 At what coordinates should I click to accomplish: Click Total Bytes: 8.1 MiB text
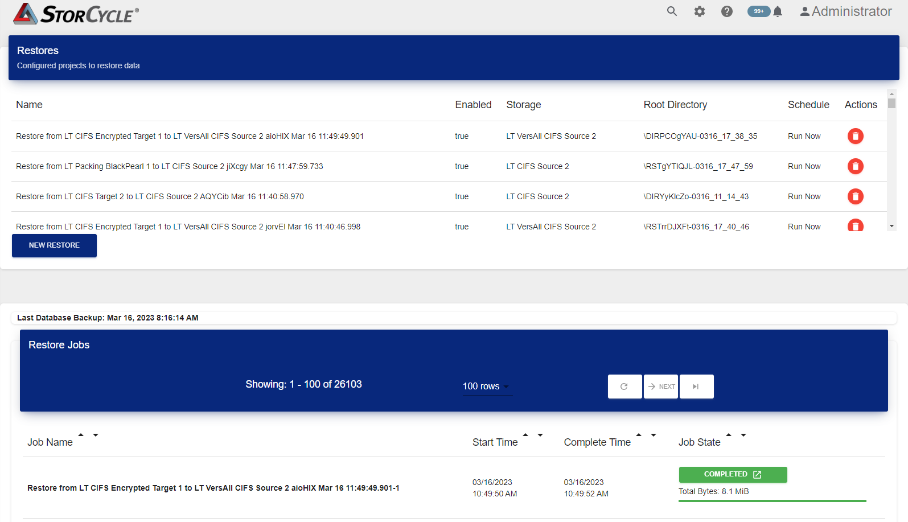(x=713, y=491)
